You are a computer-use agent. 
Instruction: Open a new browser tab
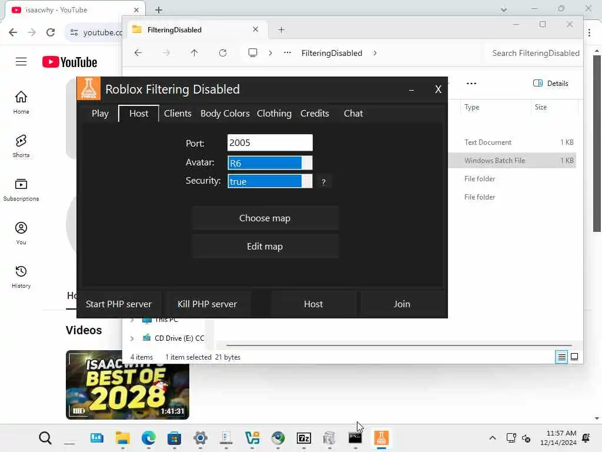159,10
